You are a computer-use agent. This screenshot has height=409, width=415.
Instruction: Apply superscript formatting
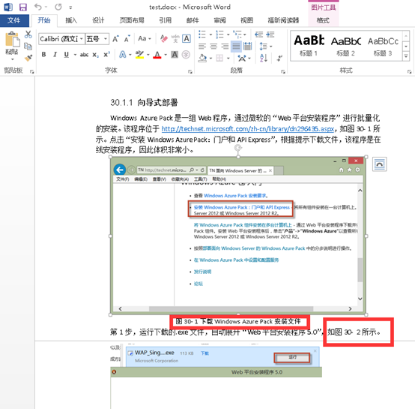tap(106, 55)
